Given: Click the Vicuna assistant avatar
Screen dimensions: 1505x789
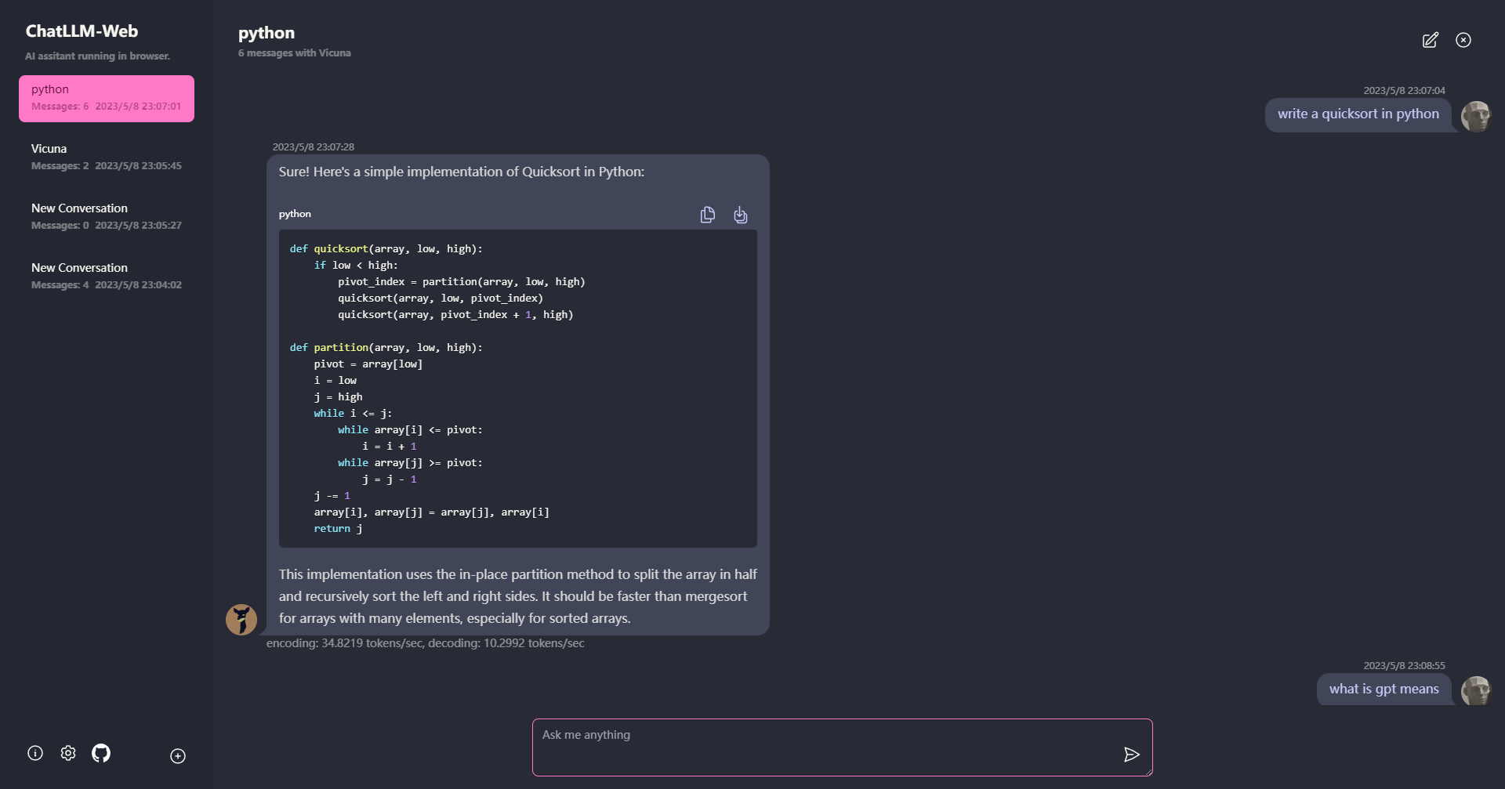Looking at the screenshot, I should pos(241,618).
